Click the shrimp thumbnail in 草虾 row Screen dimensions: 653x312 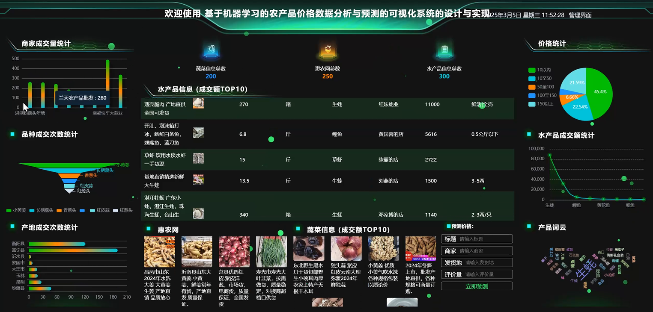pyautogui.click(x=198, y=159)
